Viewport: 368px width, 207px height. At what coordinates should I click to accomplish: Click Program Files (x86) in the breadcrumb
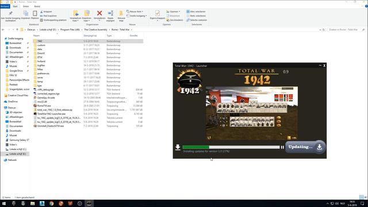click(x=70, y=30)
